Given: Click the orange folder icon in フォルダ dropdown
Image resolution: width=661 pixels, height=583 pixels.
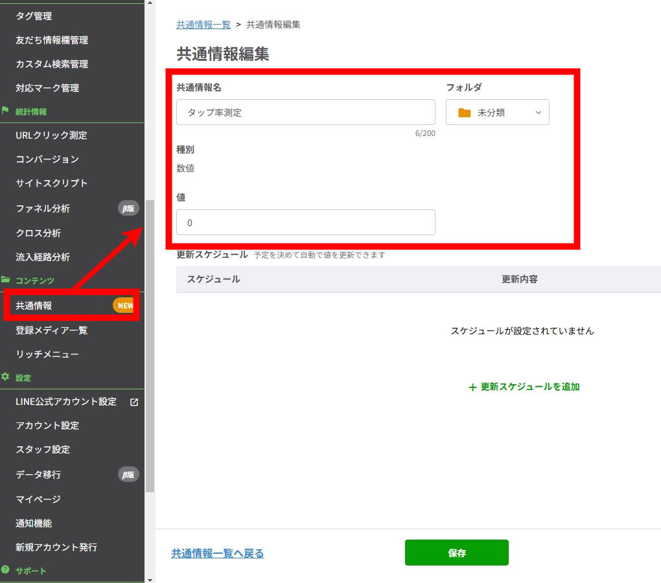Looking at the screenshot, I should coord(464,113).
